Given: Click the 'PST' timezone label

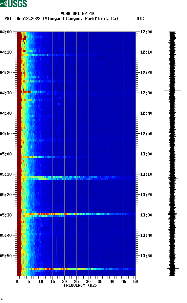Looking at the screenshot, I should (8, 19).
